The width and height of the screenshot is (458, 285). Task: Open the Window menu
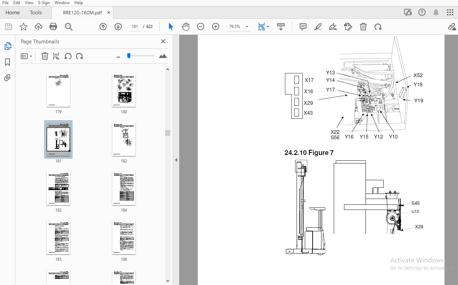point(62,3)
